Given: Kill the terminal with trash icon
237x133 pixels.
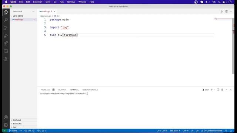Looking at the screenshot, I should pos(222,90).
